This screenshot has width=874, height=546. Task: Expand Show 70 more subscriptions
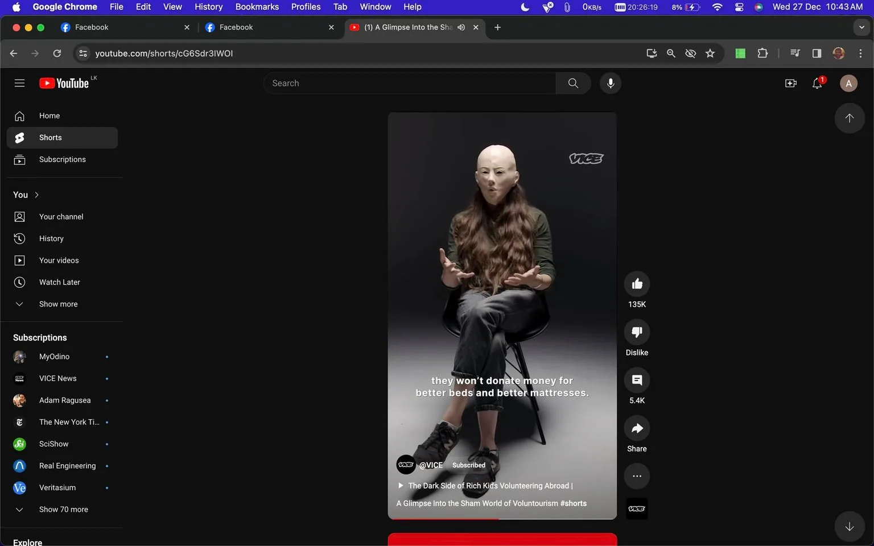tap(63, 509)
